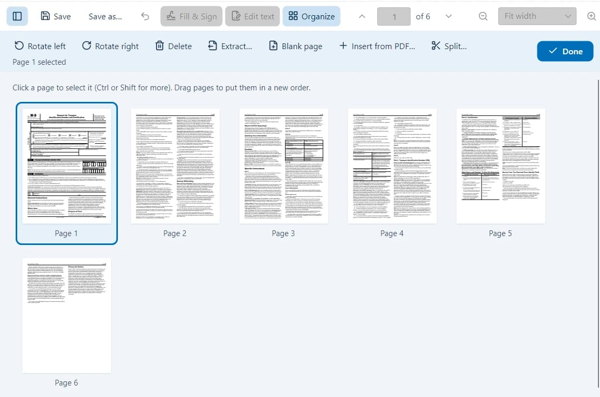Open the Fit width zoom dropdown
600x397 pixels.
point(537,16)
